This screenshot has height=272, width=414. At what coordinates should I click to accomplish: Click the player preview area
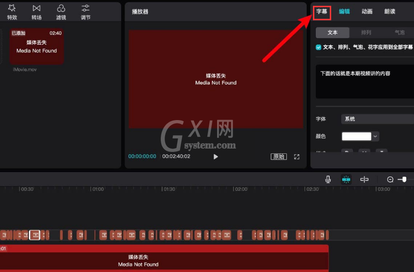216,79
